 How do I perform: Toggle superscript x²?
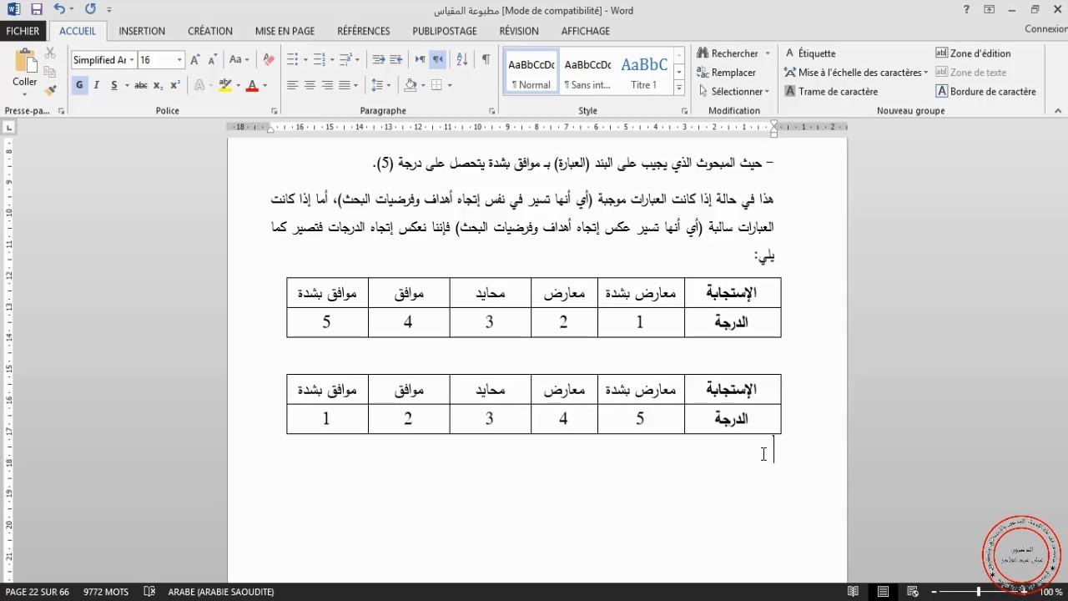tap(175, 85)
